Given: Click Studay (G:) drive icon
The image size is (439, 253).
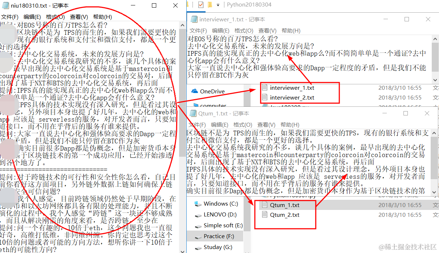Looking at the screenshot, I should (x=197, y=247).
